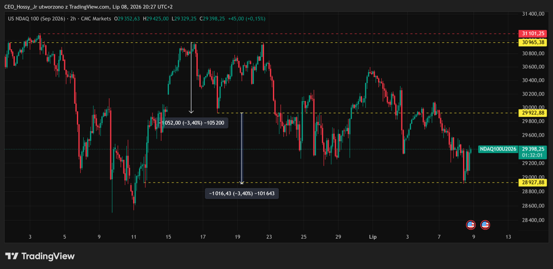553x269 pixels.
Task: Click the measurement label −1016,43 (−3,40%) −101 643
Action: click(x=242, y=194)
